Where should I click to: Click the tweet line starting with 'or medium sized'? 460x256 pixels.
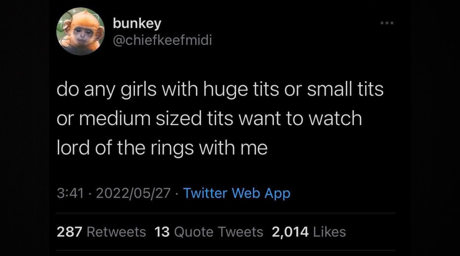pos(209,119)
